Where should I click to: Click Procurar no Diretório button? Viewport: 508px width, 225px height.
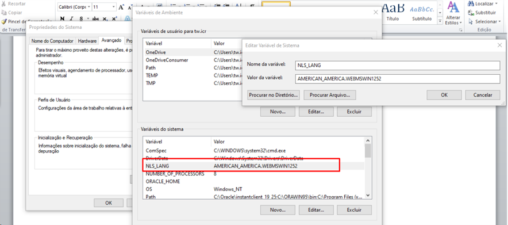(x=274, y=95)
